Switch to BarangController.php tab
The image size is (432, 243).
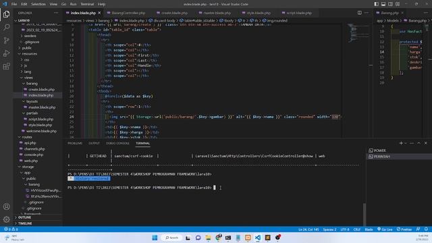pyautogui.click(x=128, y=13)
